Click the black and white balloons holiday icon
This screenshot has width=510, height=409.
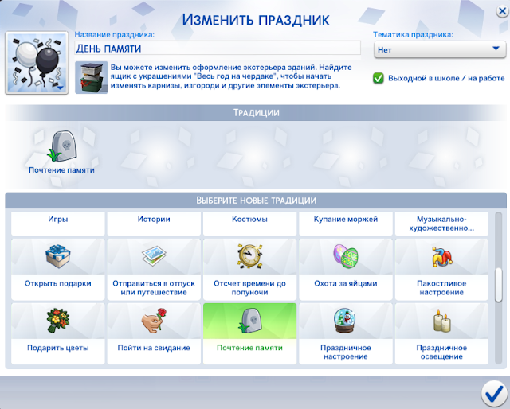click(x=37, y=63)
